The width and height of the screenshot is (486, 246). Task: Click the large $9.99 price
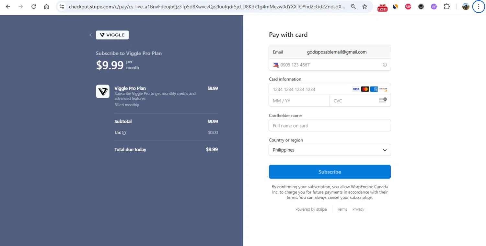point(110,65)
